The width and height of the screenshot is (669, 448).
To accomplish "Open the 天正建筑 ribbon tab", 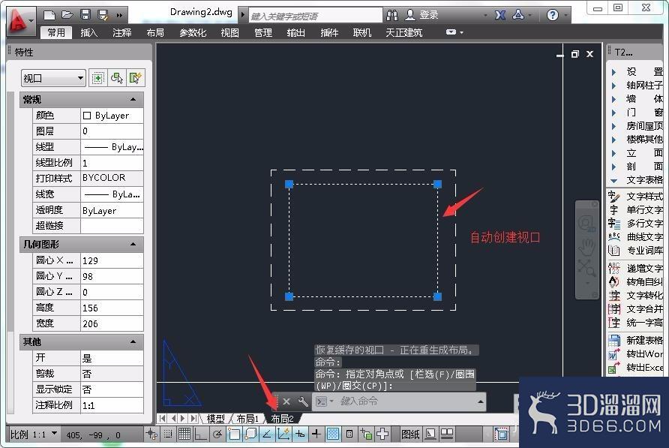I will [403, 32].
